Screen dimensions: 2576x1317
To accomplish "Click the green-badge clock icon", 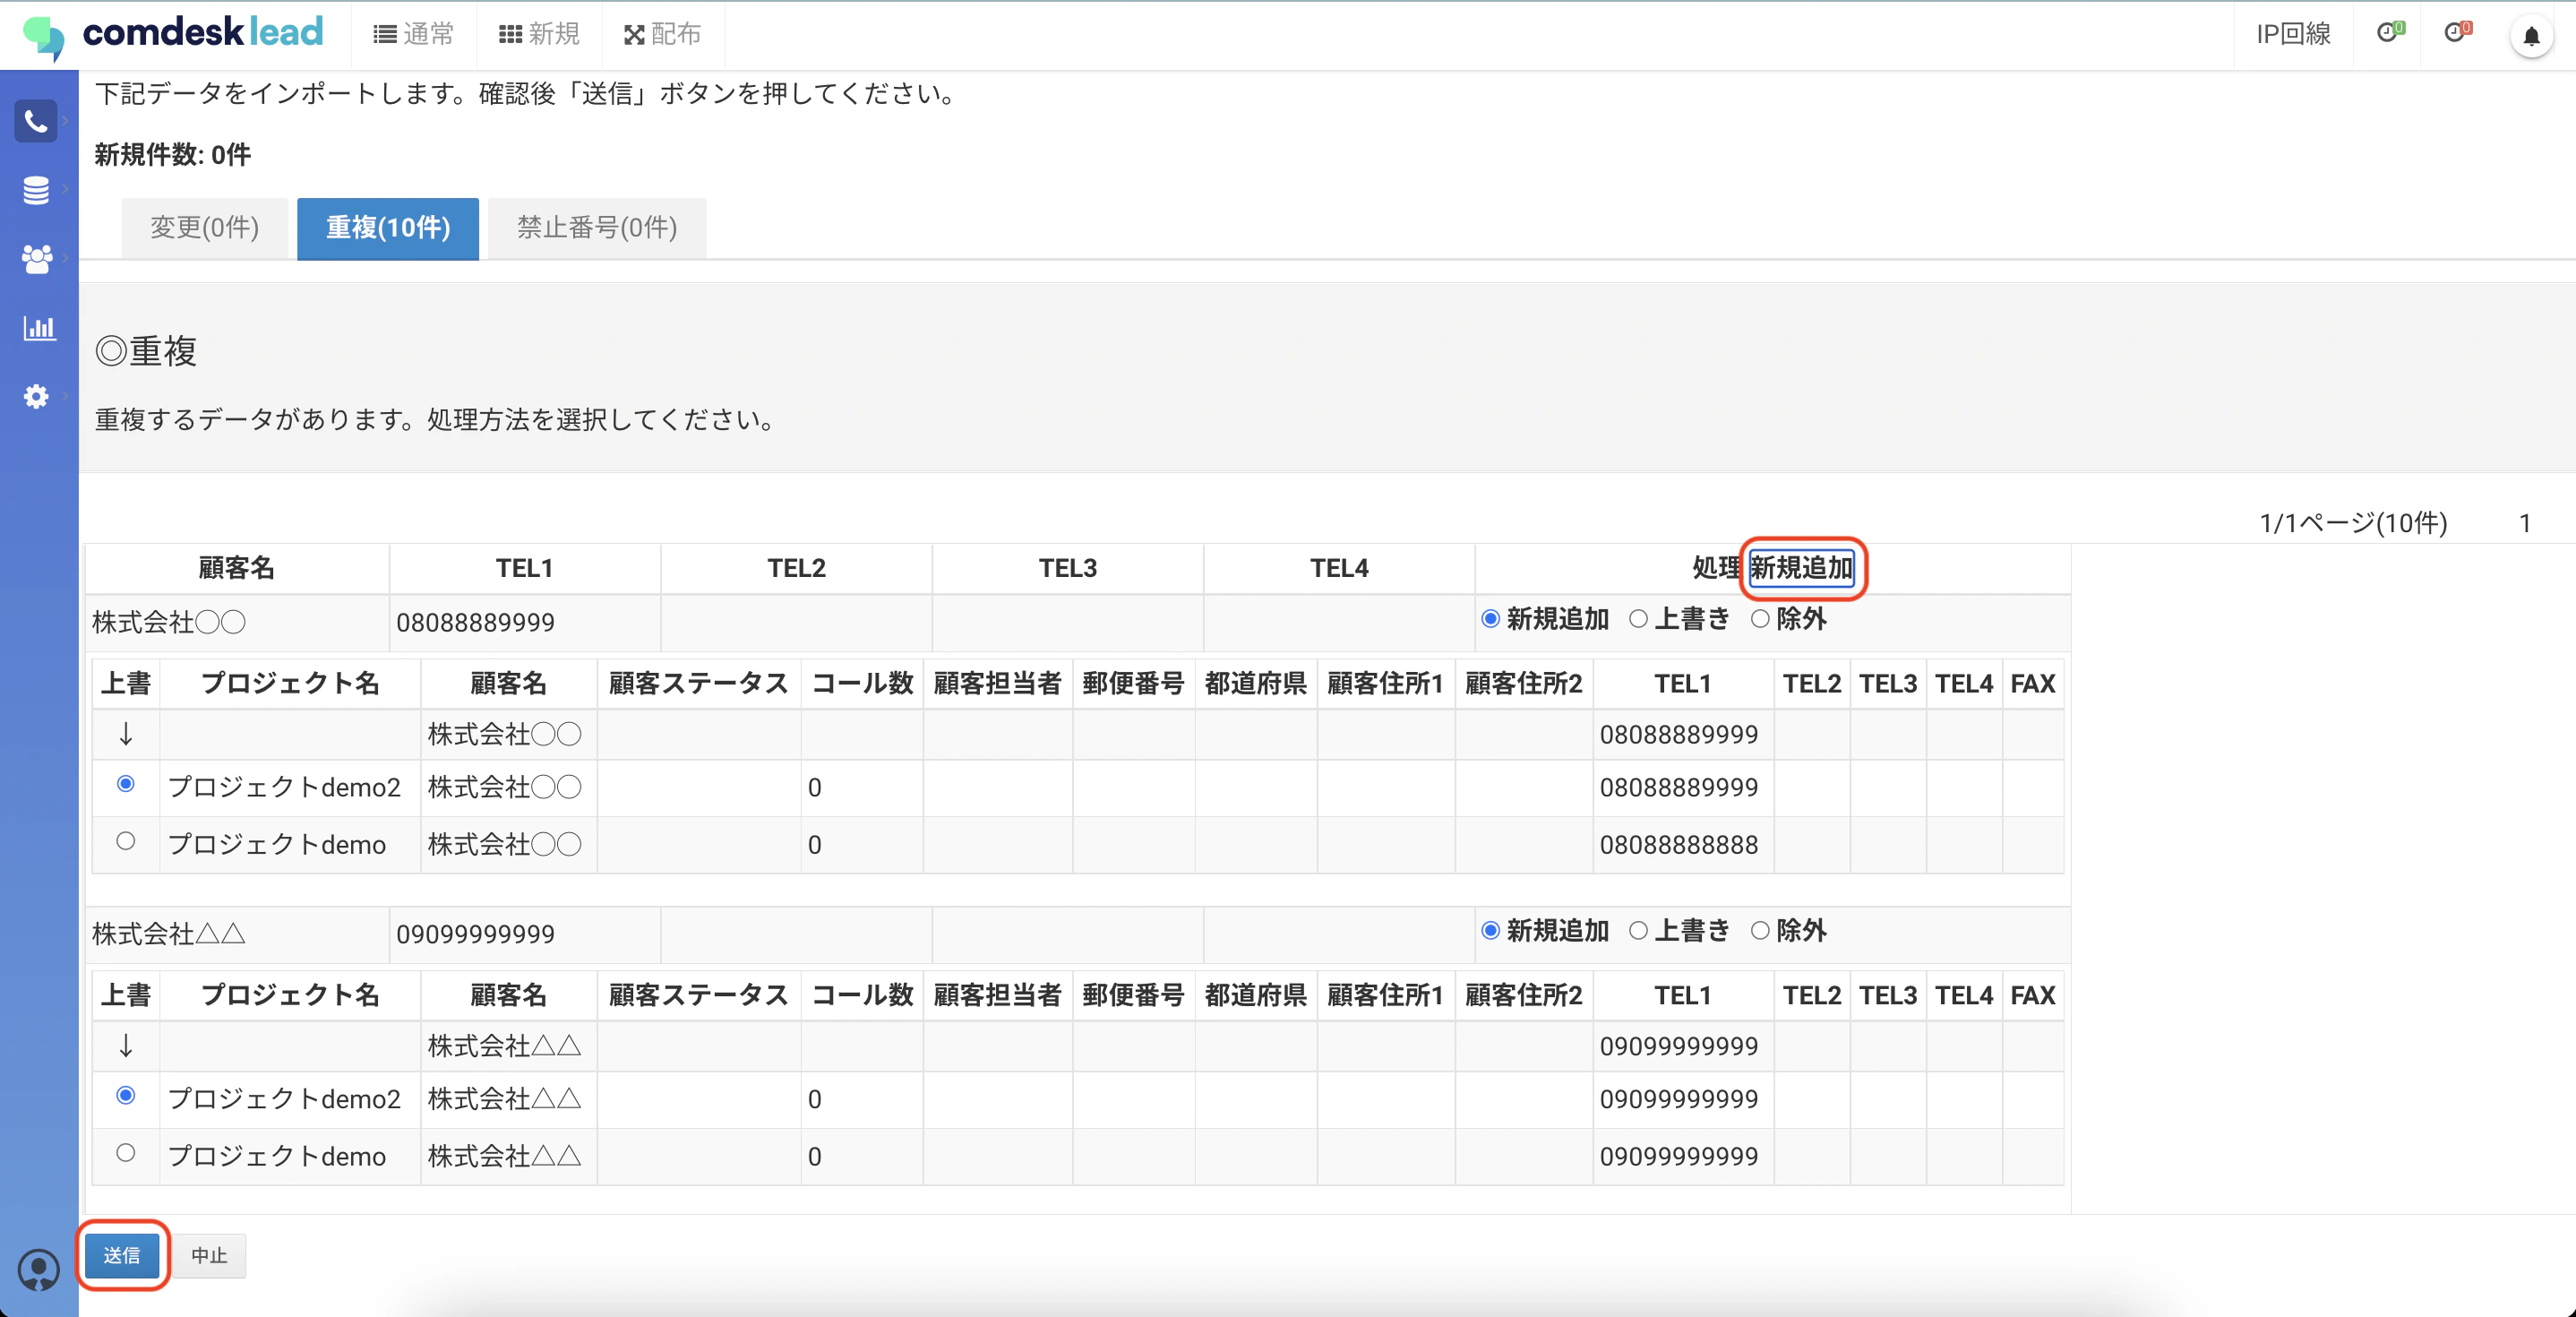I will pos(2389,33).
